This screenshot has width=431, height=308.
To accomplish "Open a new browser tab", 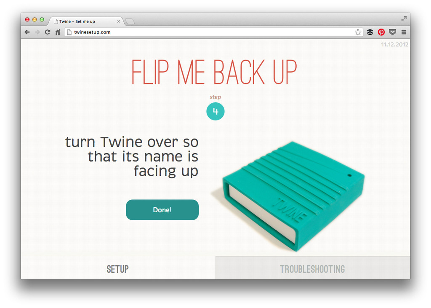I will [130, 21].
